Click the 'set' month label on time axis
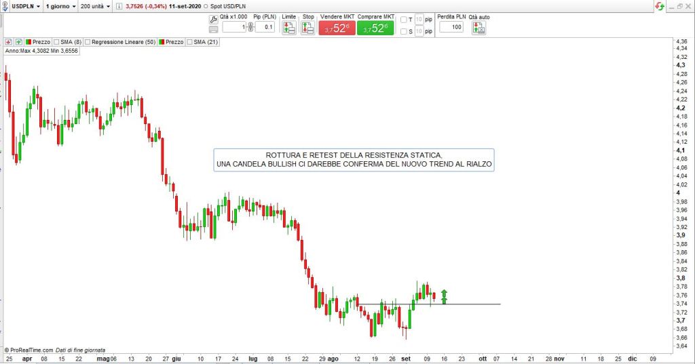The width and height of the screenshot is (695, 364). [x=406, y=359]
